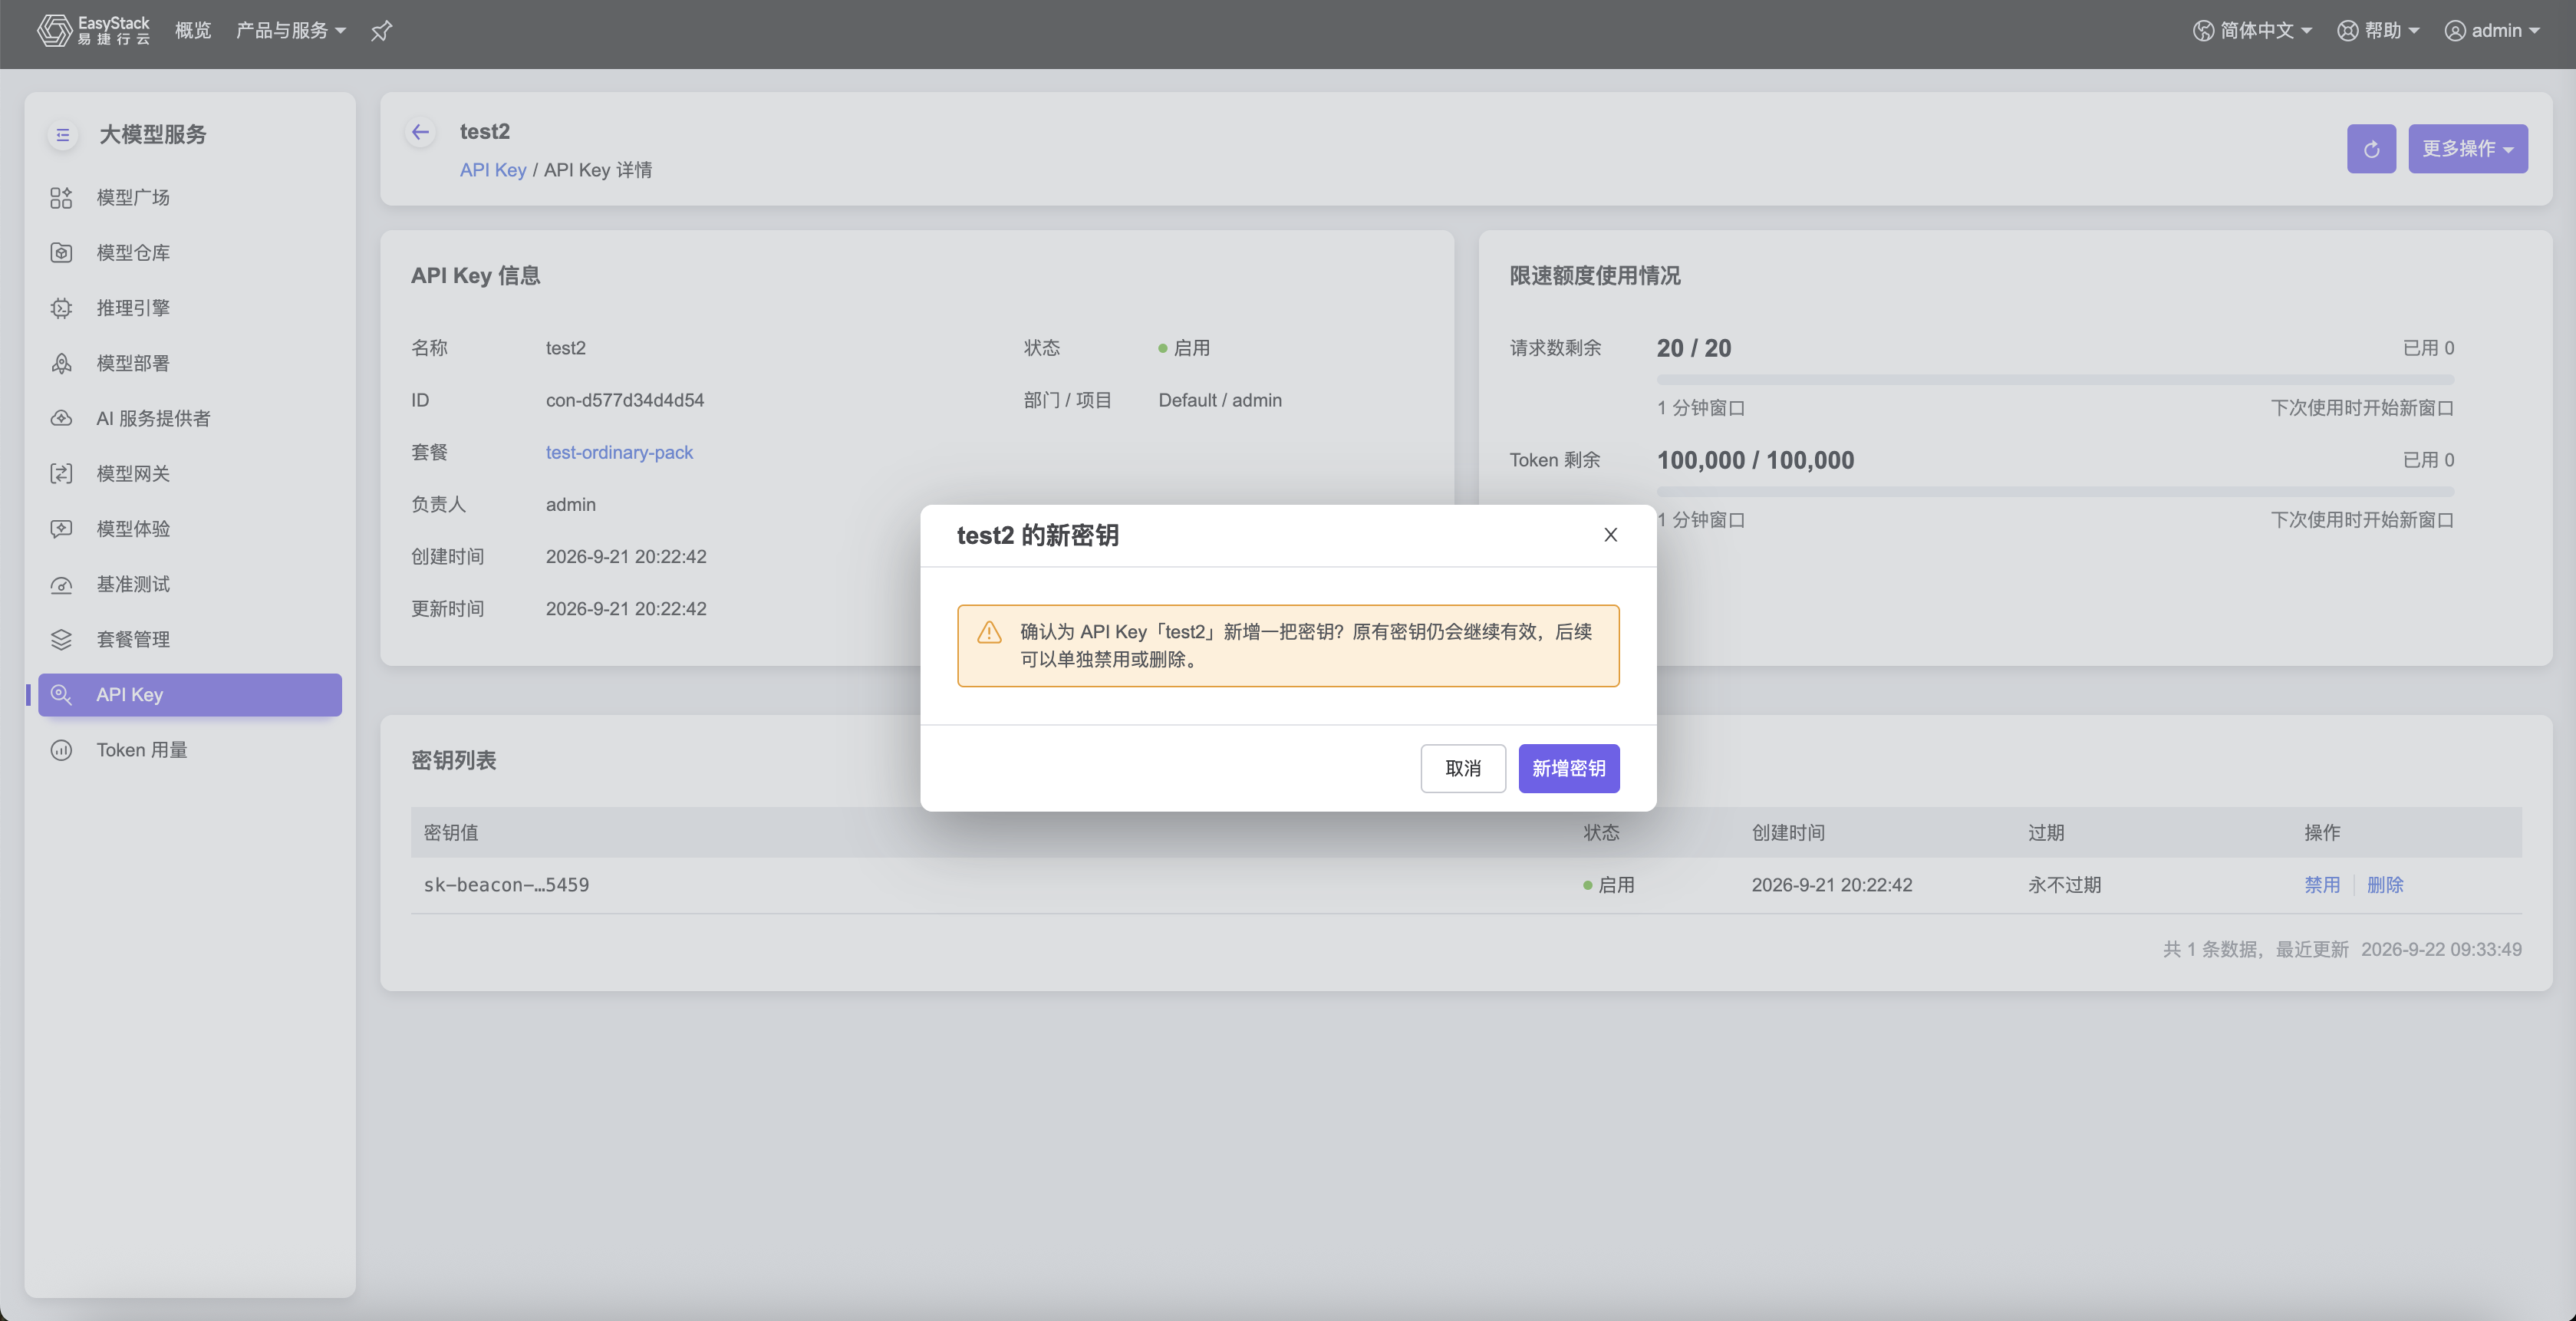This screenshot has height=1321, width=2576.
Task: Go to 概览 in top navigation
Action: 193,30
